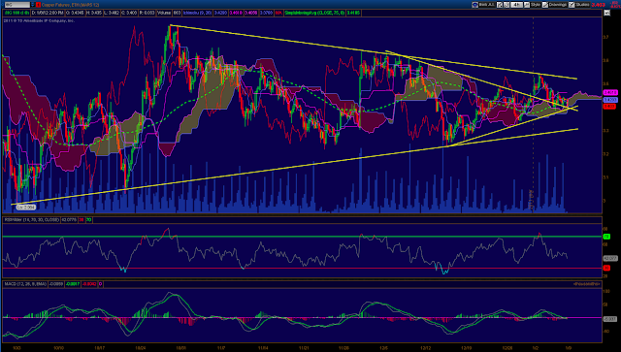This screenshot has height=352, width=621.
Task: Open the Studies menu
Action: point(582,5)
